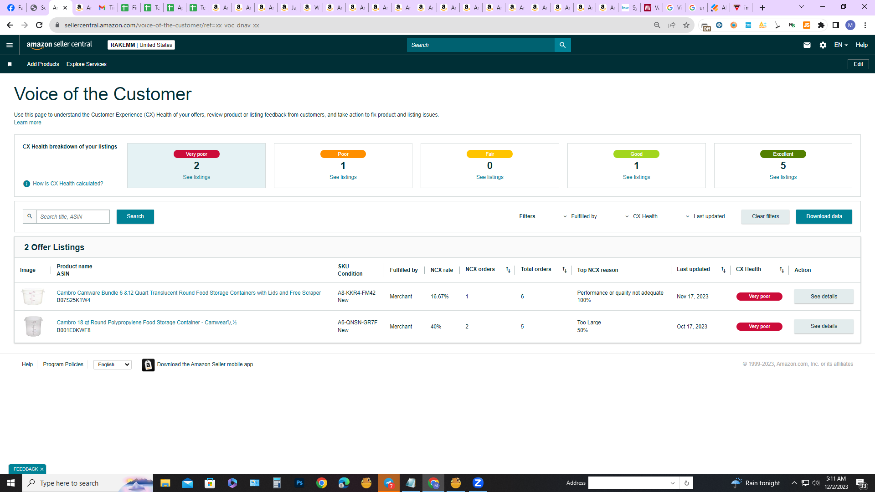This screenshot has width=875, height=492.
Task: Close the FEEDBACK widget with its X
Action: [42, 469]
